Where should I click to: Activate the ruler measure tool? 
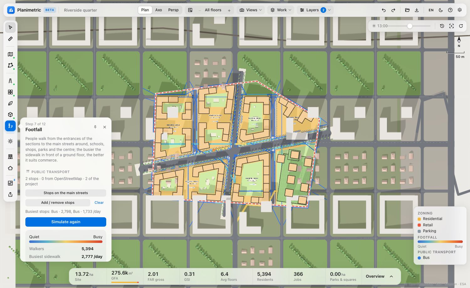click(x=10, y=39)
